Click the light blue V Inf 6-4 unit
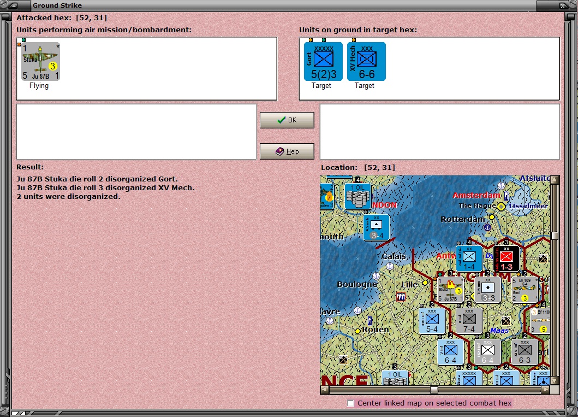578x417 pixels. tap(450, 352)
